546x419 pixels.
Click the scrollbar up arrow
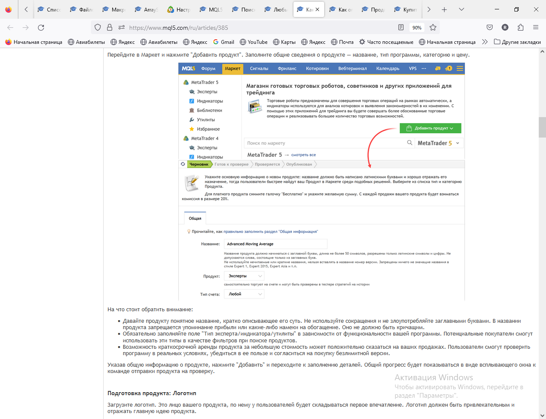click(543, 52)
